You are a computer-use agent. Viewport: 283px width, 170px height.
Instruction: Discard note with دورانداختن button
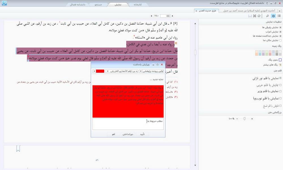click(128, 134)
